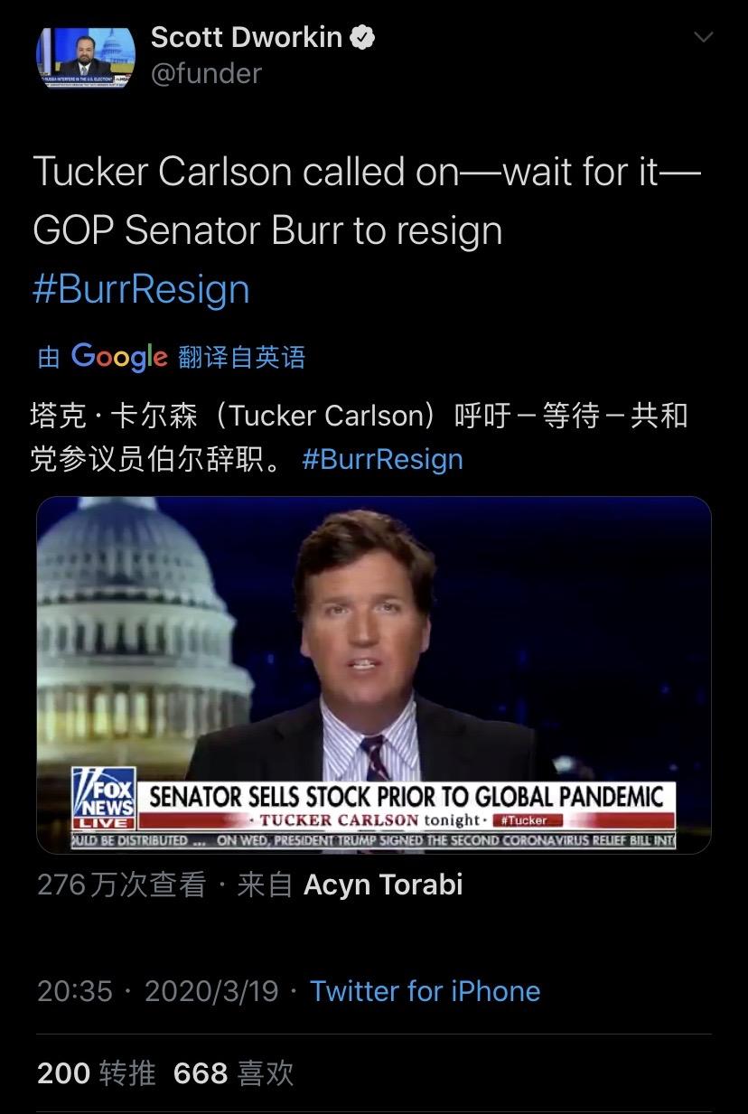Viewport: 748px width, 1114px height.
Task: Open #BurrResign hashtag in the translated text
Action: 382,459
